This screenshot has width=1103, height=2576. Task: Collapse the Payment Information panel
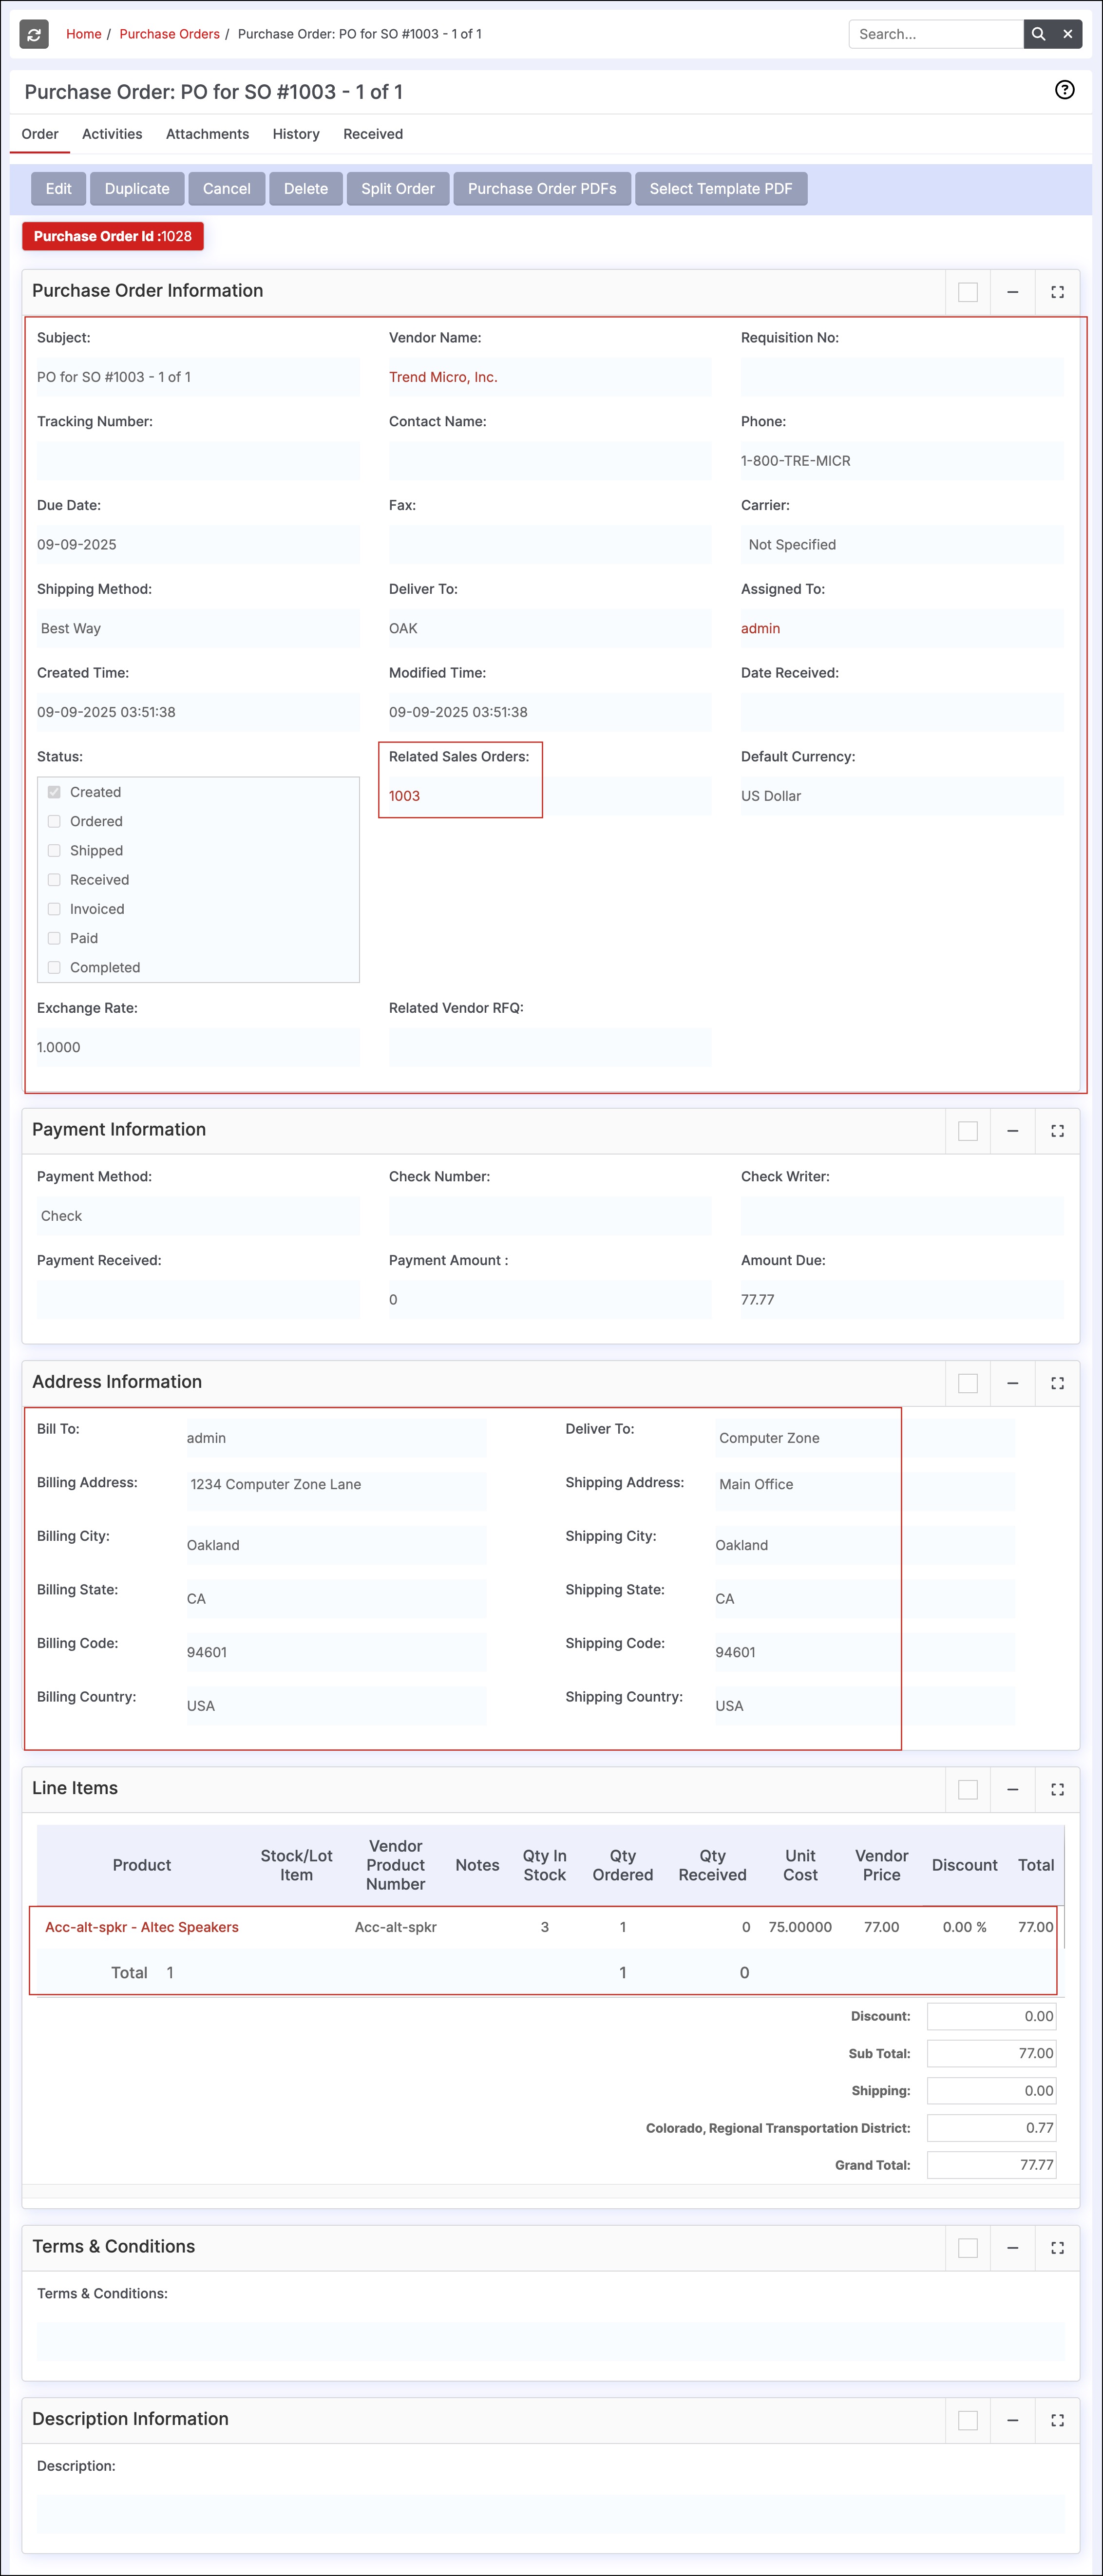(1012, 1131)
